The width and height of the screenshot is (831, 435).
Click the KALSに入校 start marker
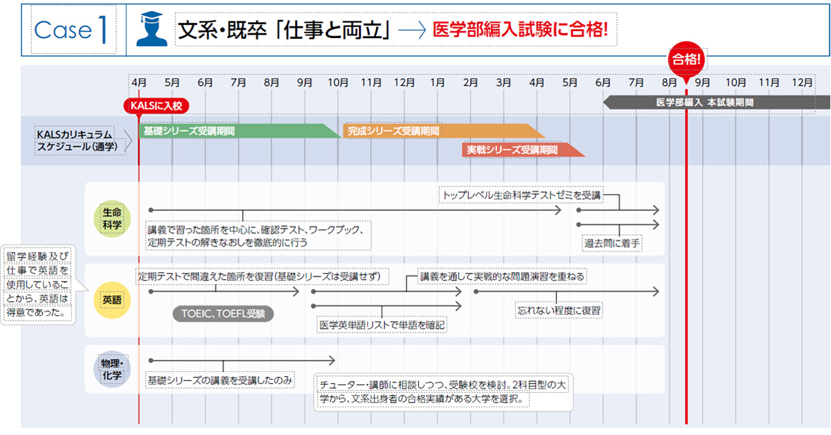(156, 106)
